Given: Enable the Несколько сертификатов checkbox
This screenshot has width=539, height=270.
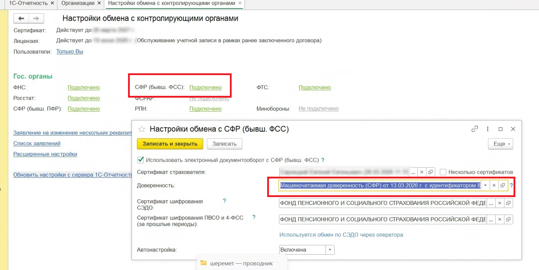Looking at the screenshot, I should tap(443, 172).
